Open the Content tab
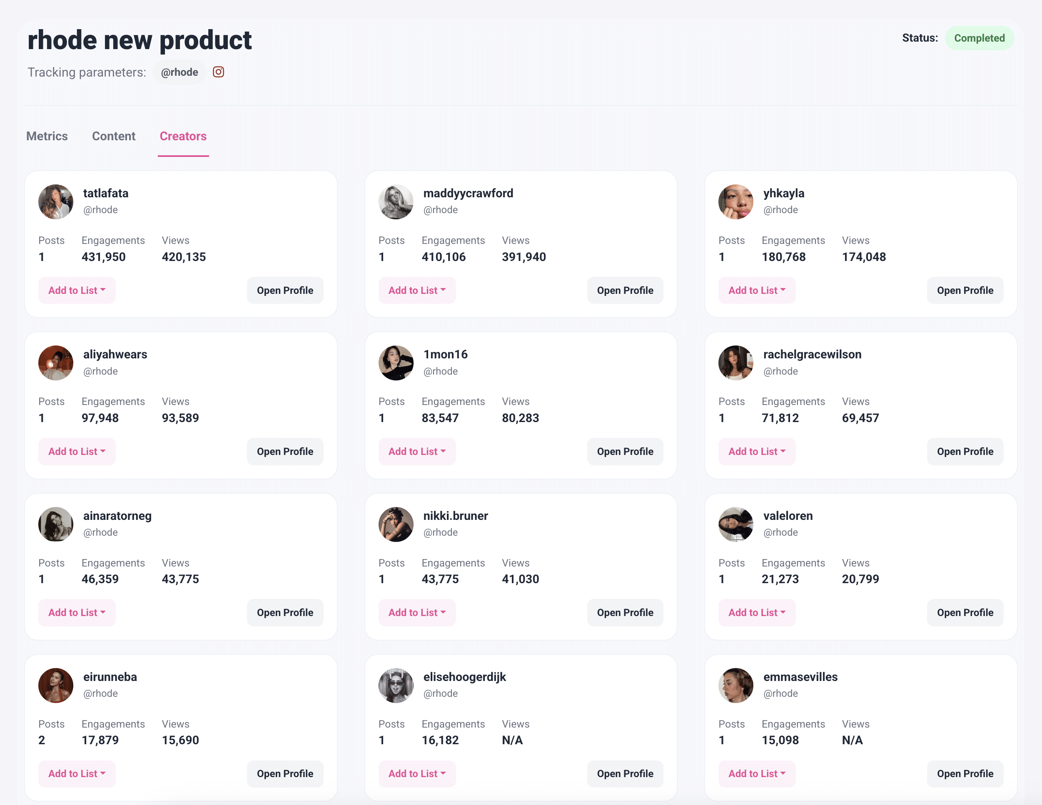 coord(114,137)
